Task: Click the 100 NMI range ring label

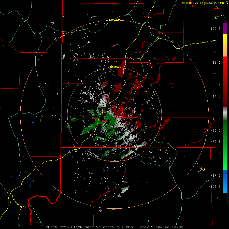Action: tap(114, 20)
